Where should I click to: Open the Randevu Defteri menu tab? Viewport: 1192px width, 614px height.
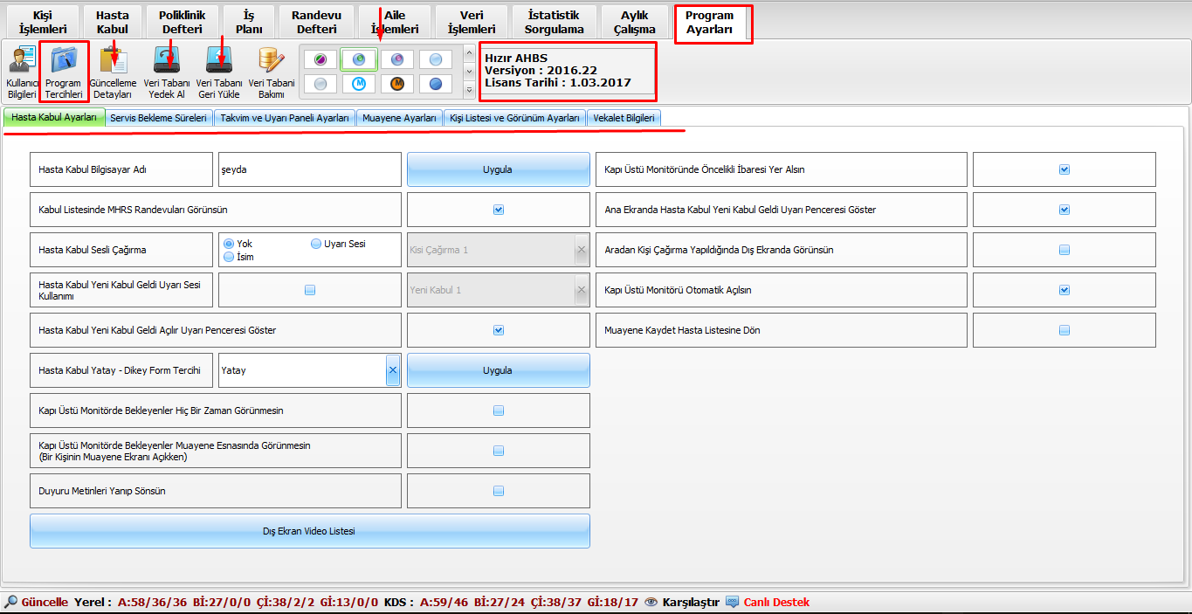click(x=317, y=23)
